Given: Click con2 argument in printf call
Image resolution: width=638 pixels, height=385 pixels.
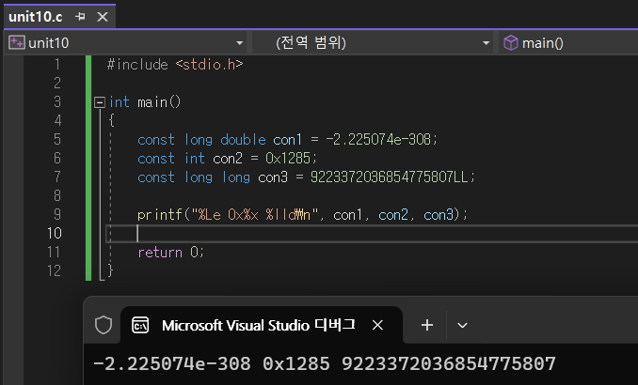Looking at the screenshot, I should coord(393,214).
